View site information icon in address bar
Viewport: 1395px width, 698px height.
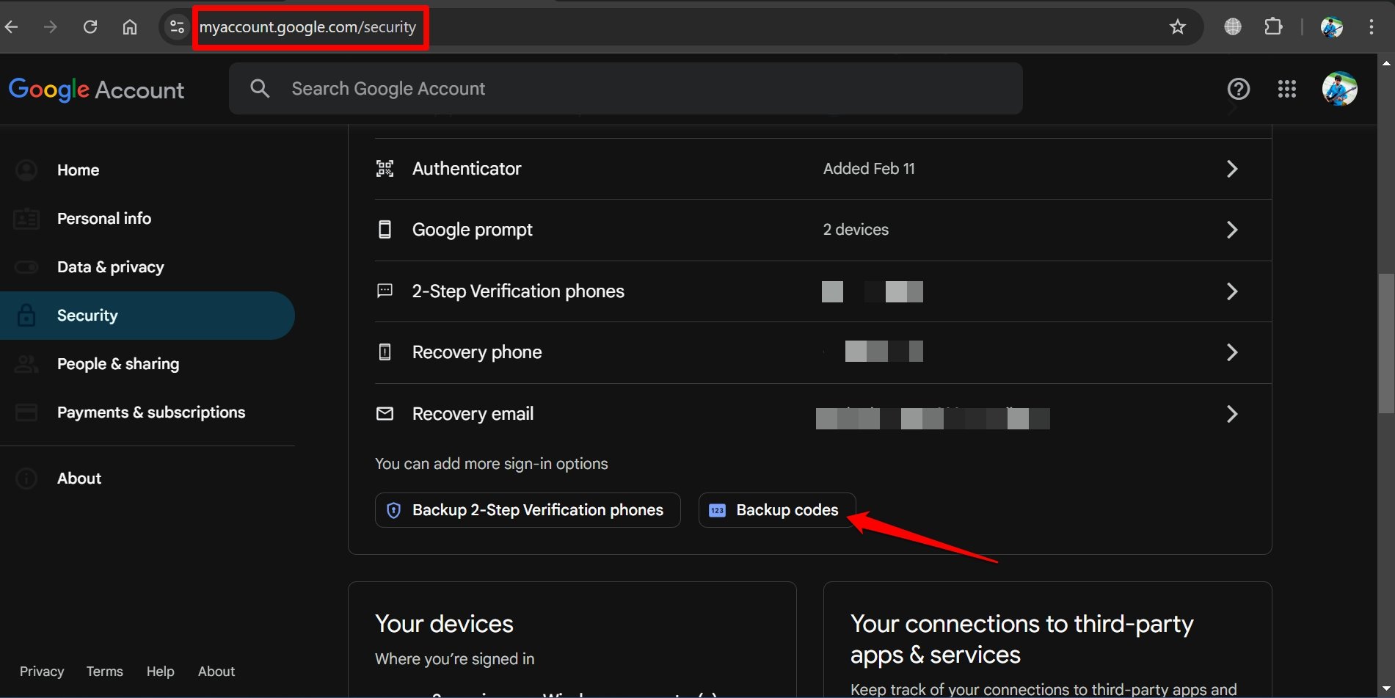coord(177,27)
